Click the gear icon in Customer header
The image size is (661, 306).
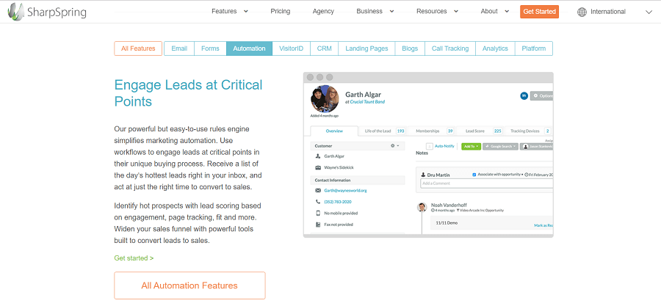[x=392, y=145]
